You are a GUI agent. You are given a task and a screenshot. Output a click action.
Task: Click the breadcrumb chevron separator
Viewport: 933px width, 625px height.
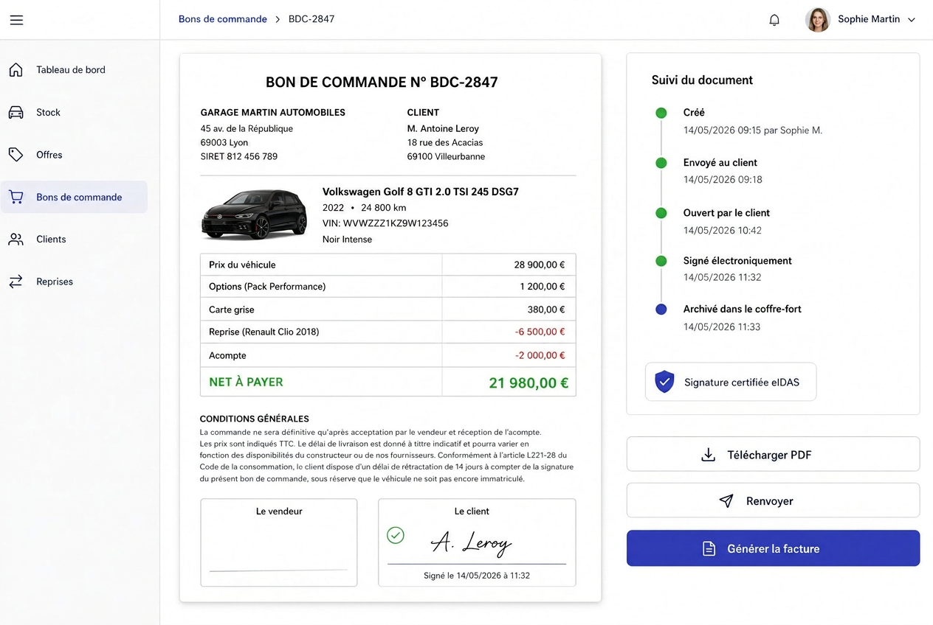(278, 19)
